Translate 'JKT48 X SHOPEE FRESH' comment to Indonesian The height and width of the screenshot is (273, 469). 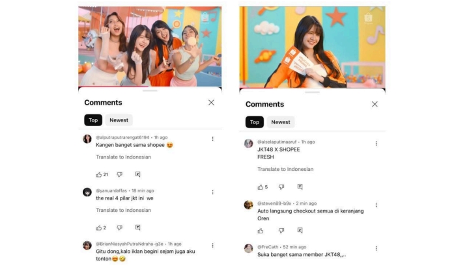[285, 169]
